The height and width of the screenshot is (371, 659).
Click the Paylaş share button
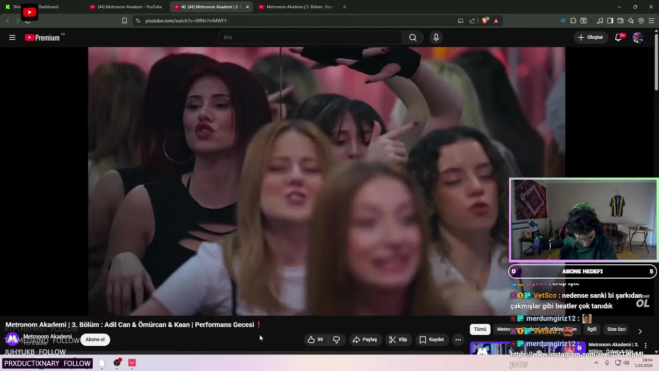[x=365, y=340]
